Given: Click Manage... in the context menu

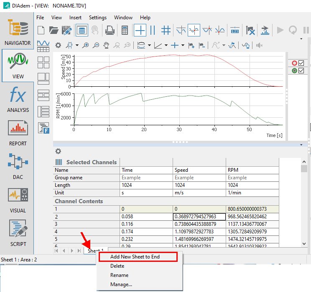Looking at the screenshot, I should tap(121, 284).
